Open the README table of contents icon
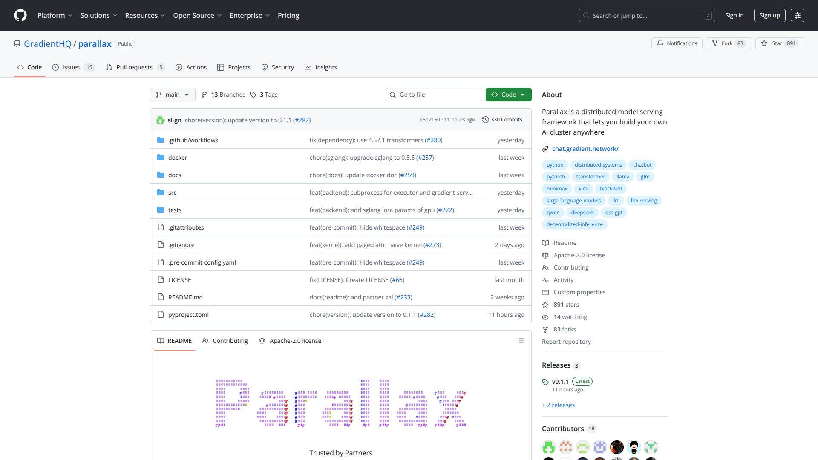The image size is (818, 460). coord(521,341)
